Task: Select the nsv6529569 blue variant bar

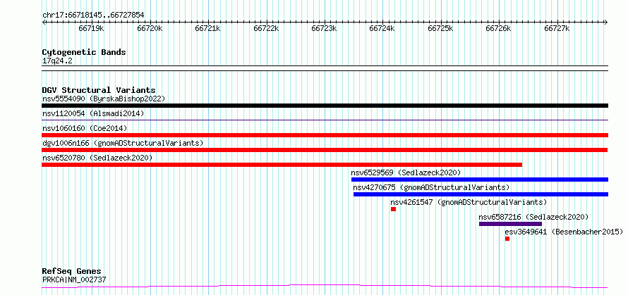Action: pyautogui.click(x=480, y=180)
